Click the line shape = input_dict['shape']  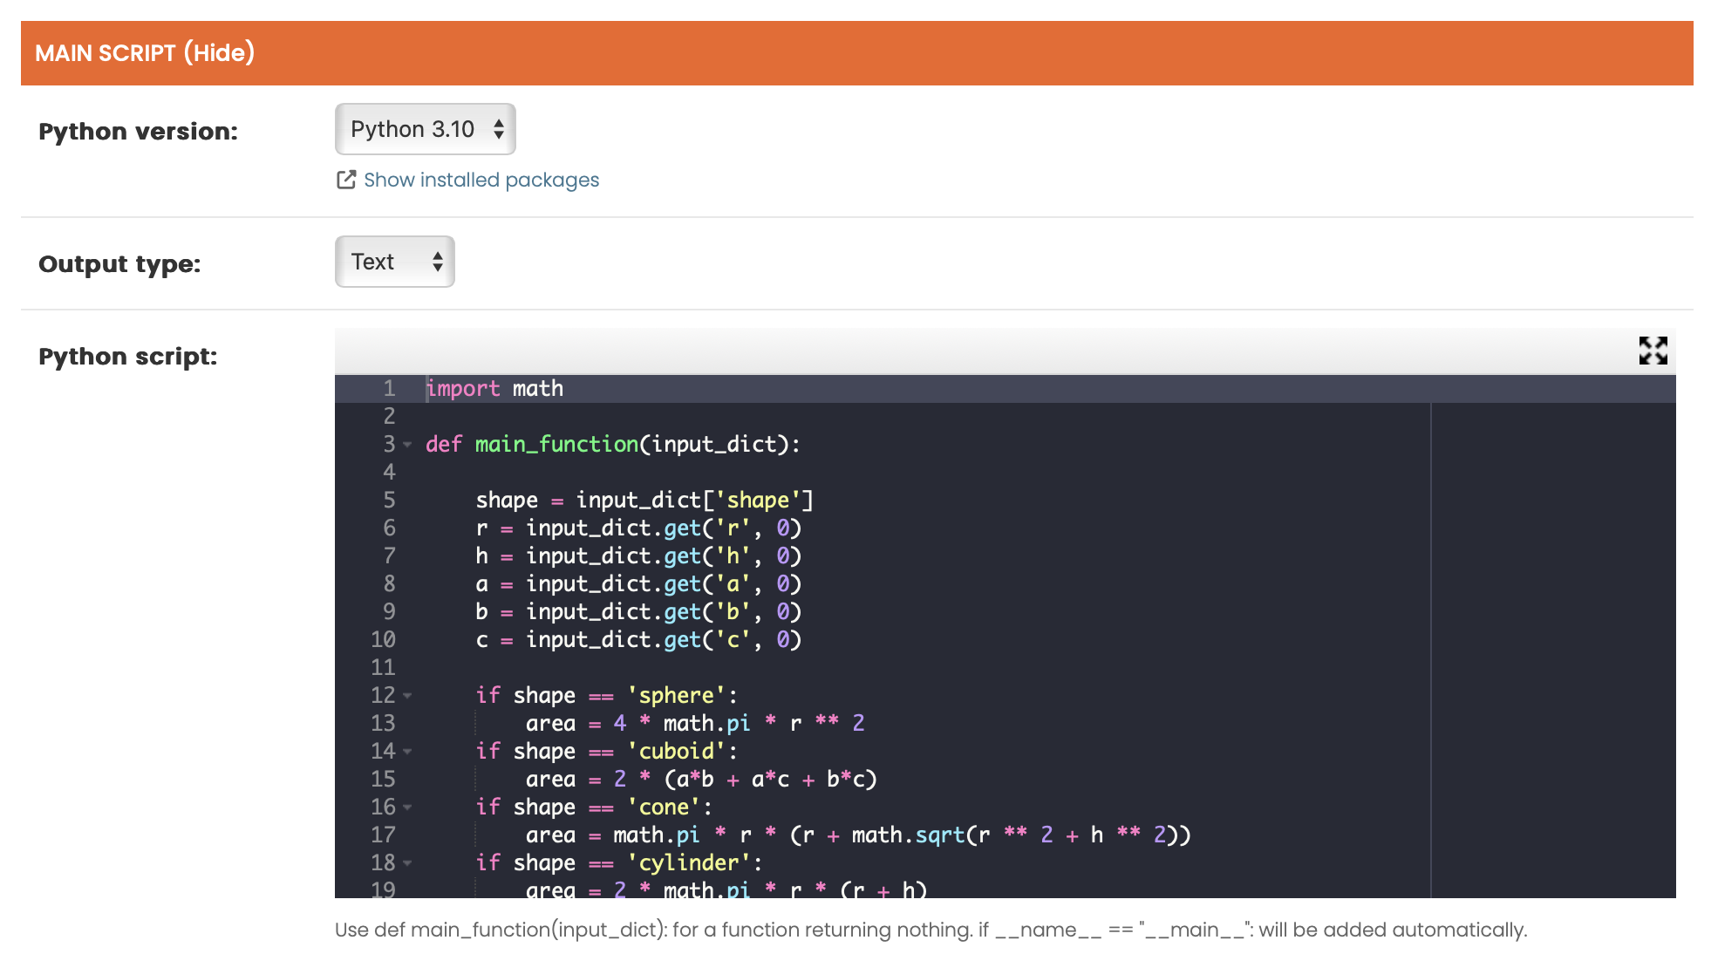(x=644, y=501)
